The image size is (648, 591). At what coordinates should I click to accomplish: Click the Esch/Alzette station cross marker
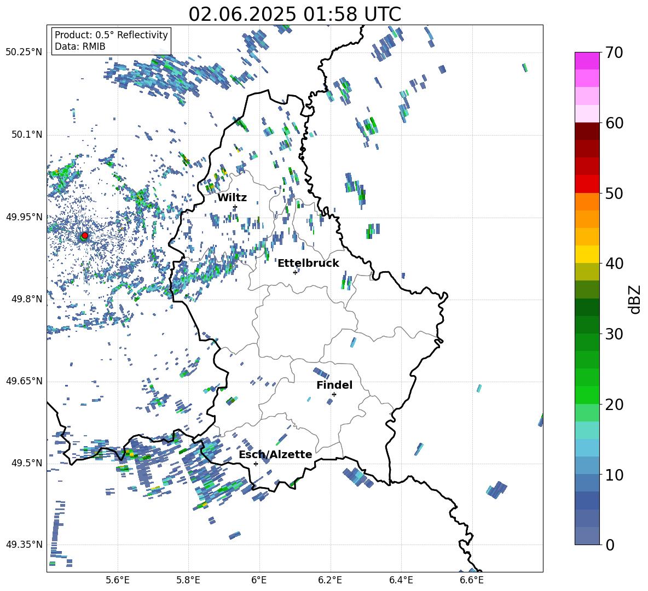click(x=256, y=464)
